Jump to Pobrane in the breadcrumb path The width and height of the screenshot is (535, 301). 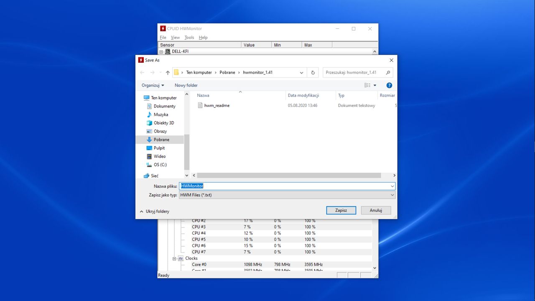click(227, 72)
